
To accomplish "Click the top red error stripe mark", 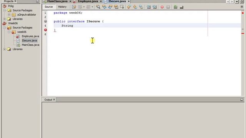I will 243,13.
